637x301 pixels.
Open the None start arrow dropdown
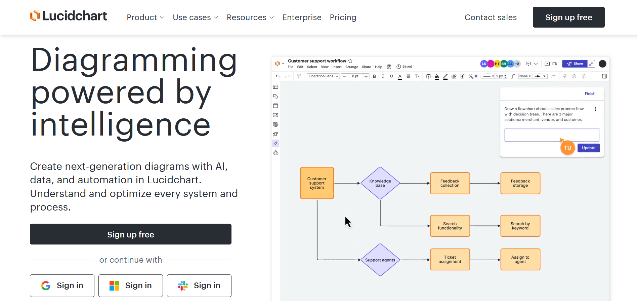[525, 76]
